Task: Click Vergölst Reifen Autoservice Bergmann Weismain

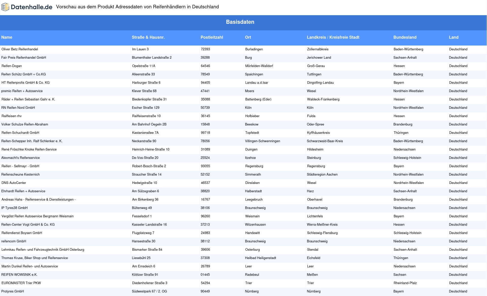Action: pyautogui.click(x=38, y=216)
